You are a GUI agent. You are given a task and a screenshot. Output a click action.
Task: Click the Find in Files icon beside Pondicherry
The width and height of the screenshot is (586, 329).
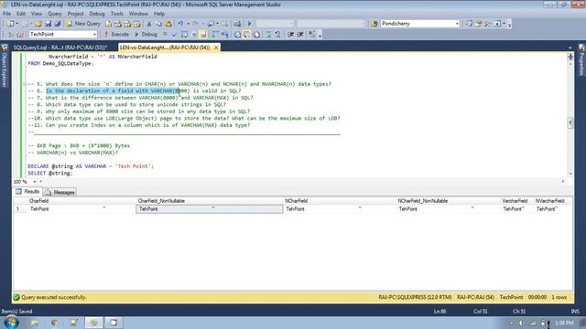pyautogui.click(x=374, y=24)
